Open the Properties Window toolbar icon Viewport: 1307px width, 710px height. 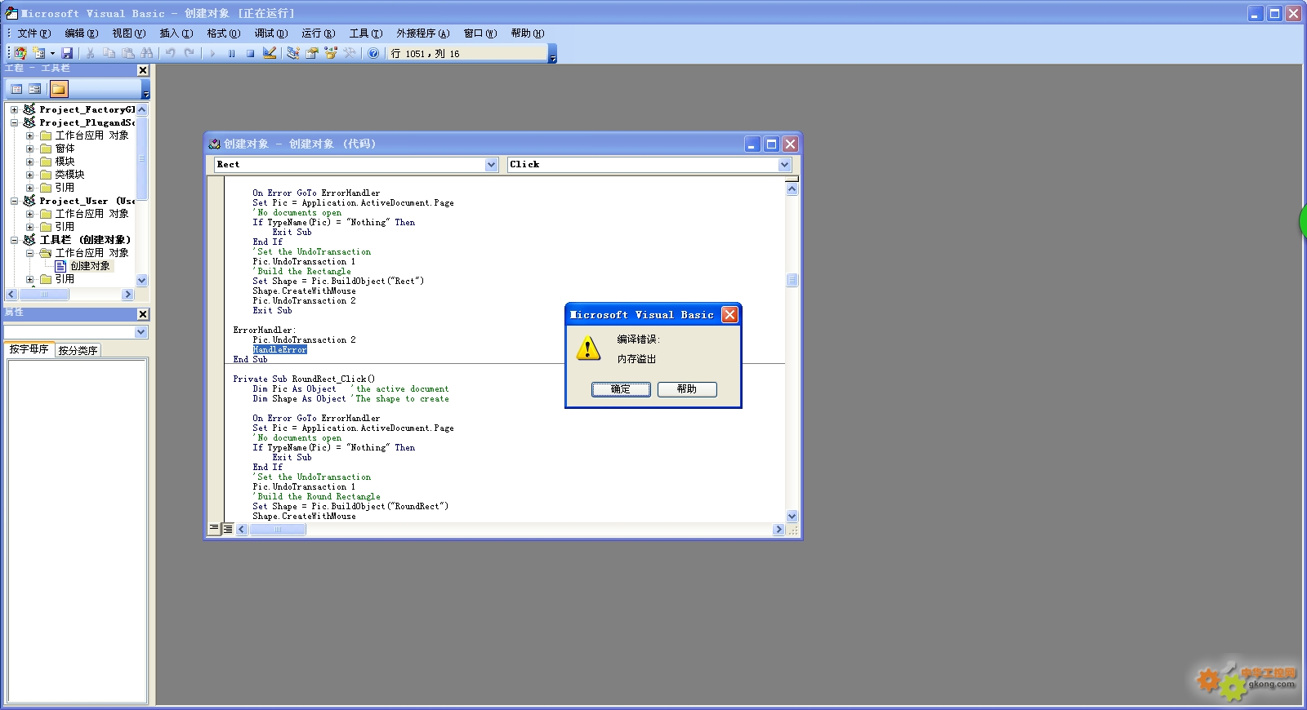pyautogui.click(x=312, y=53)
